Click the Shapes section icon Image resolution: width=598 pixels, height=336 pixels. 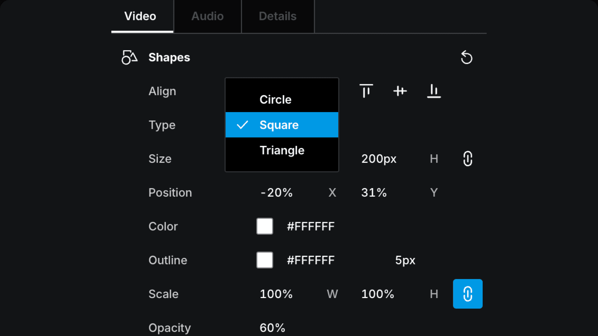click(129, 57)
